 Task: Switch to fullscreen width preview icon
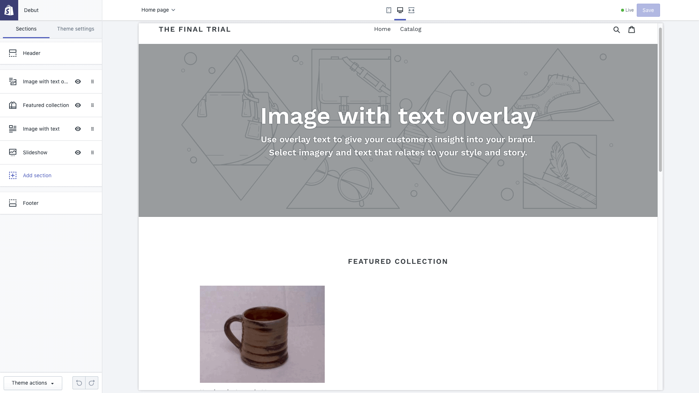pyautogui.click(x=411, y=10)
